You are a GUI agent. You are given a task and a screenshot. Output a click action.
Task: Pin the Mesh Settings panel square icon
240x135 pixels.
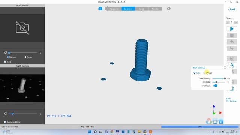click(x=225, y=67)
